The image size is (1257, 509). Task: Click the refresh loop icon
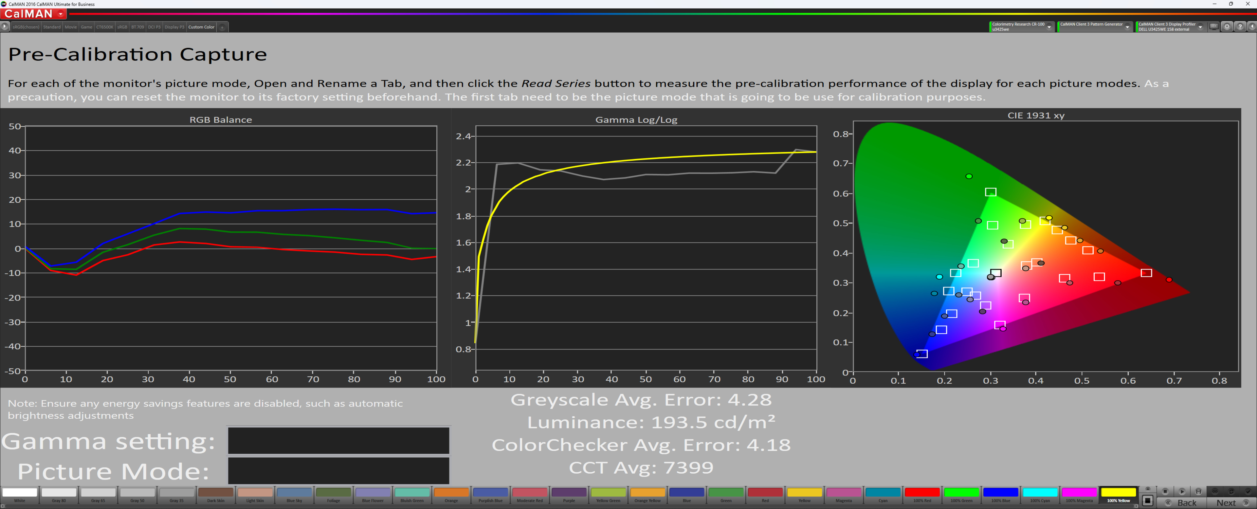click(x=1231, y=491)
